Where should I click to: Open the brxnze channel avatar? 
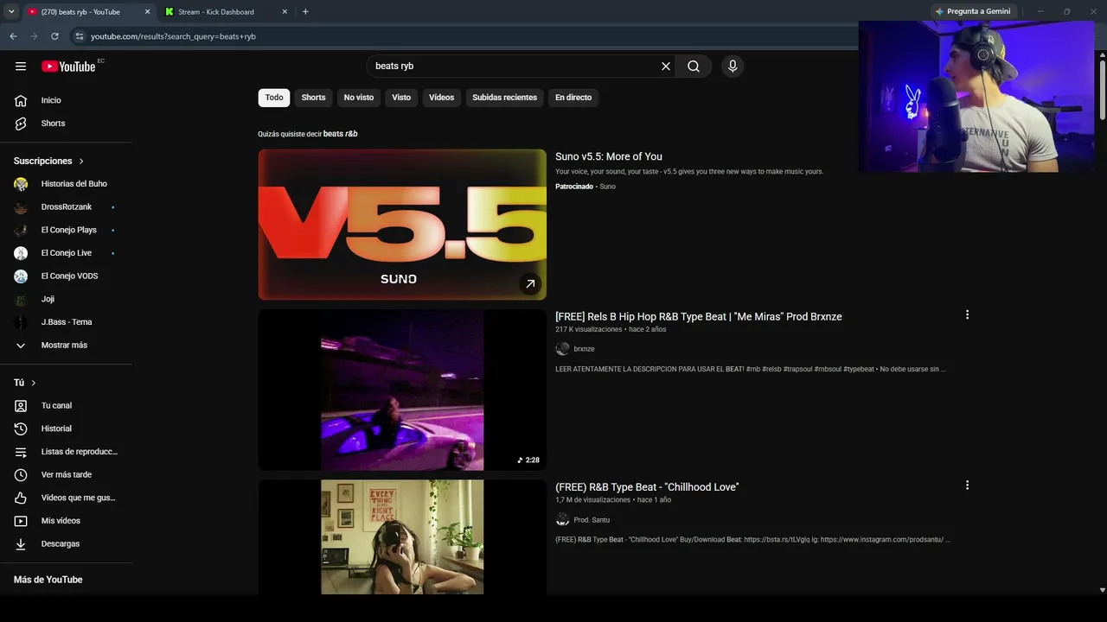562,349
